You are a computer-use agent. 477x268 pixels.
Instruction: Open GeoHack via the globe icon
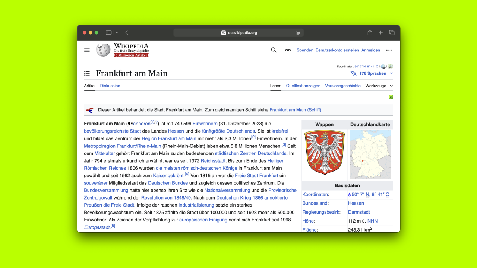pos(383,65)
